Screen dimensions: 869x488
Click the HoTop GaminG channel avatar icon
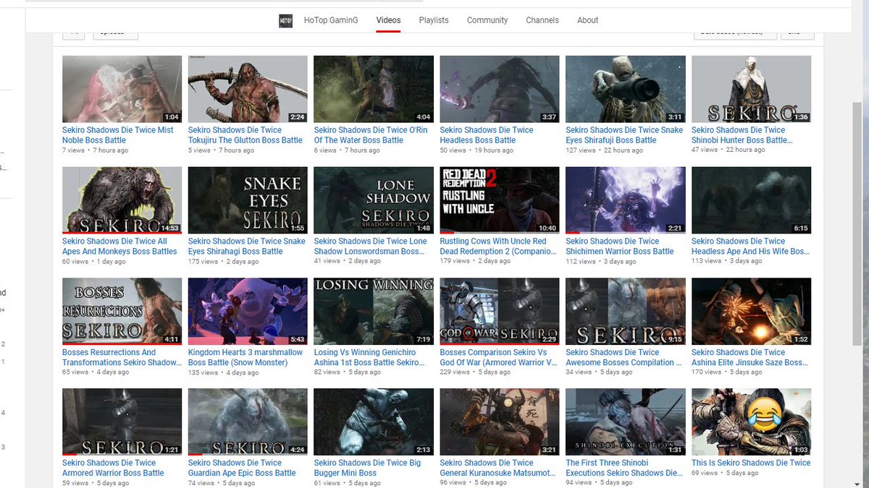[285, 21]
